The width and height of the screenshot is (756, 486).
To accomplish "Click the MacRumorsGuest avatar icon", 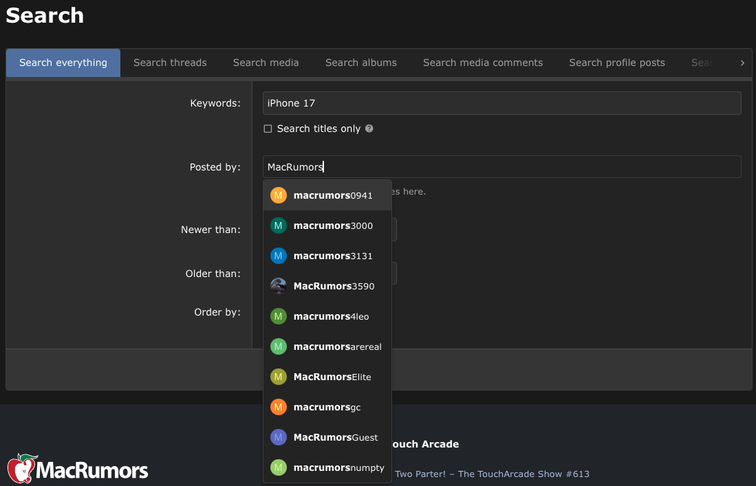I will point(278,437).
